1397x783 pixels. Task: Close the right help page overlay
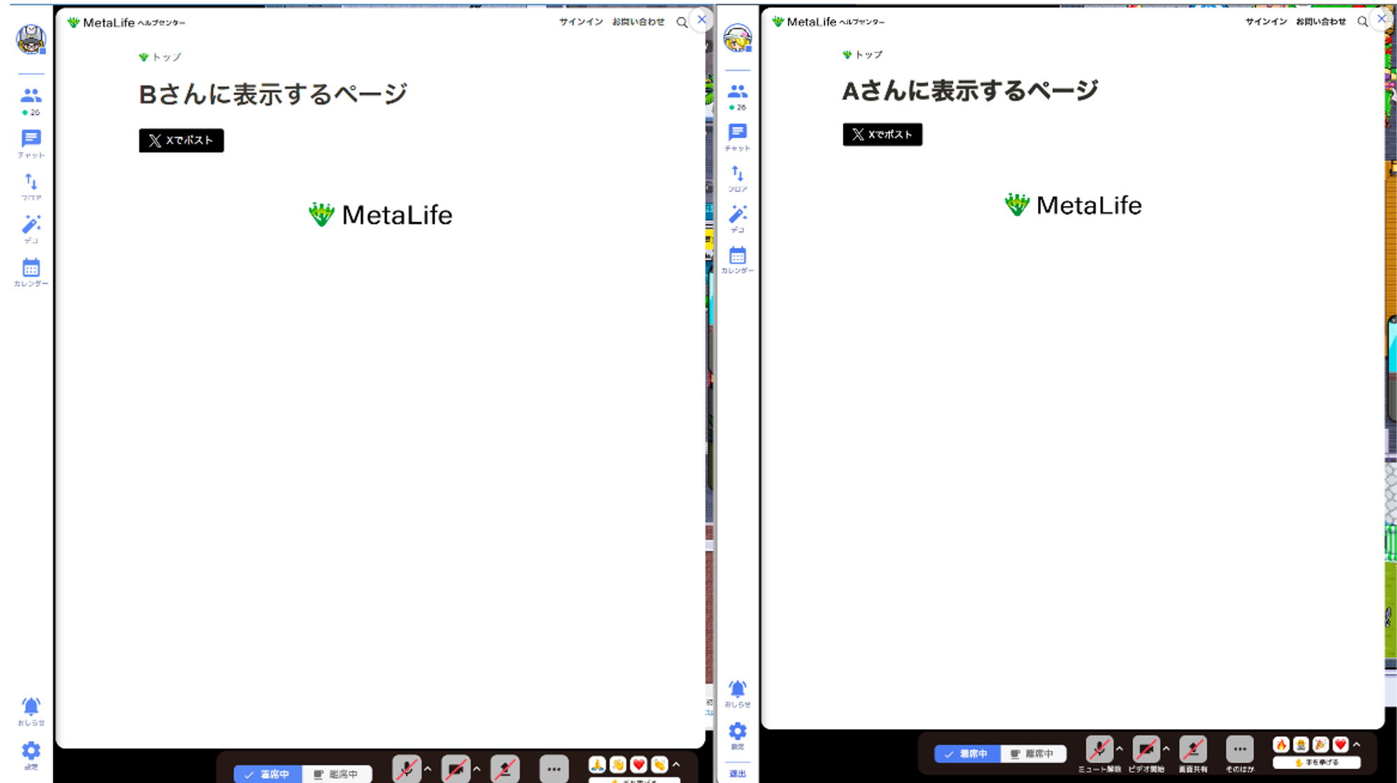coord(1382,19)
